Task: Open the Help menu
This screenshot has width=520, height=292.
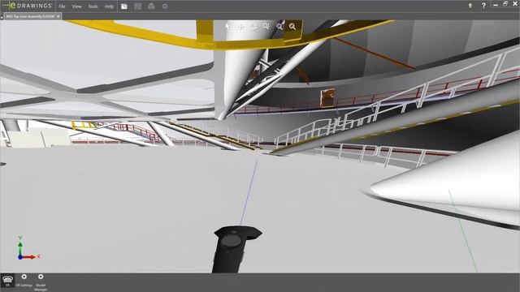Action: [x=109, y=6]
